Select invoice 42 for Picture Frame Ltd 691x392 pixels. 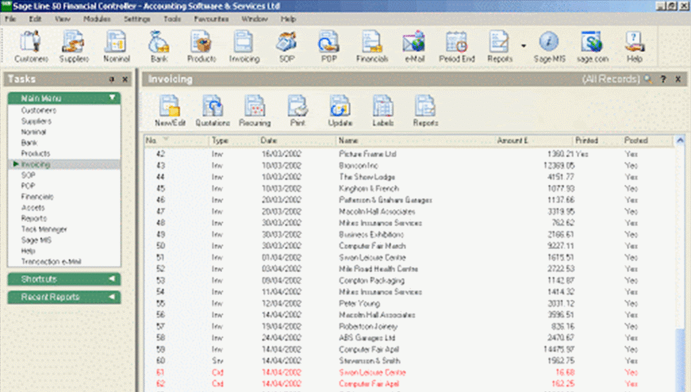tap(410, 154)
